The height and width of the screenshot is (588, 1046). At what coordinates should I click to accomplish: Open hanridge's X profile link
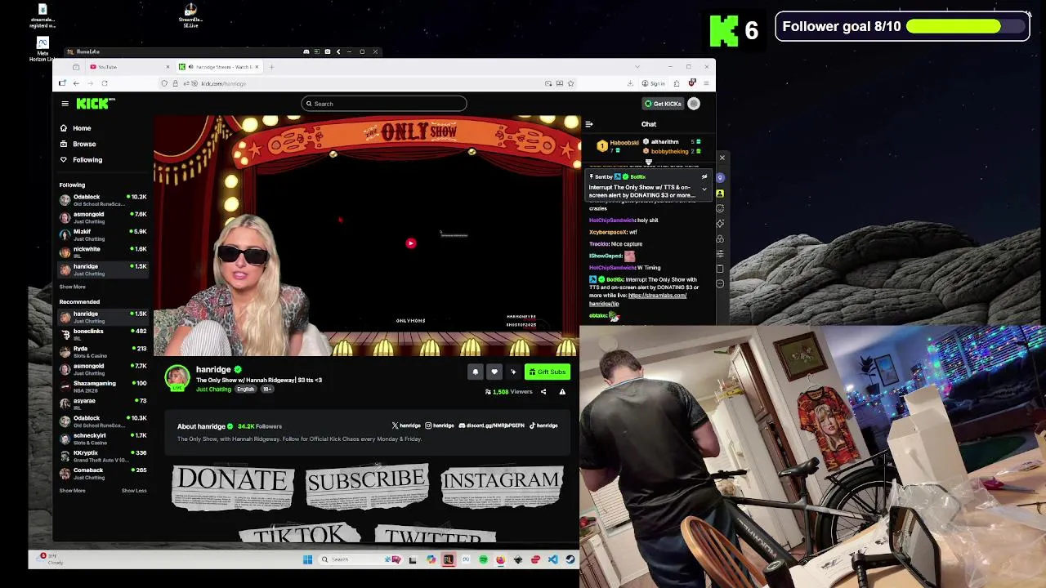pyautogui.click(x=406, y=425)
